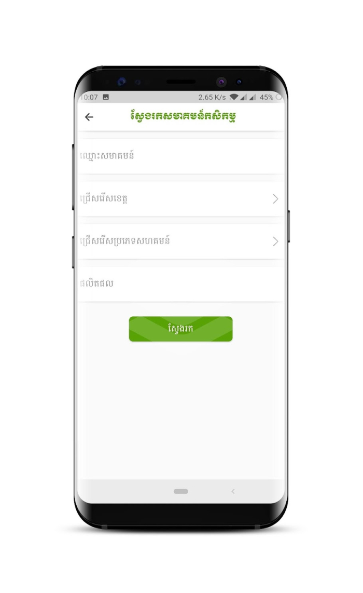Open the association type dropdown row
This screenshot has height=593, width=363.
click(x=180, y=241)
